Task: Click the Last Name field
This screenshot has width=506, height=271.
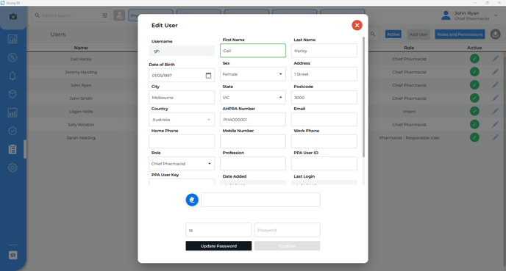Action: tap(324, 51)
